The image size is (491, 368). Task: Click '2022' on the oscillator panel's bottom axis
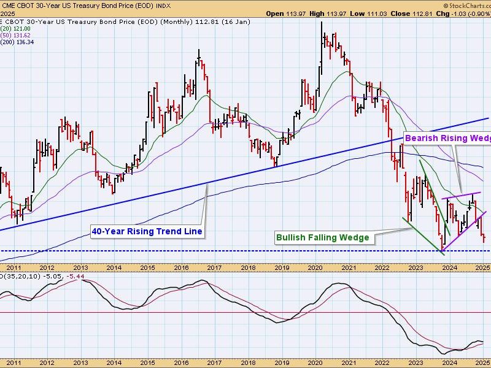pos(382,363)
